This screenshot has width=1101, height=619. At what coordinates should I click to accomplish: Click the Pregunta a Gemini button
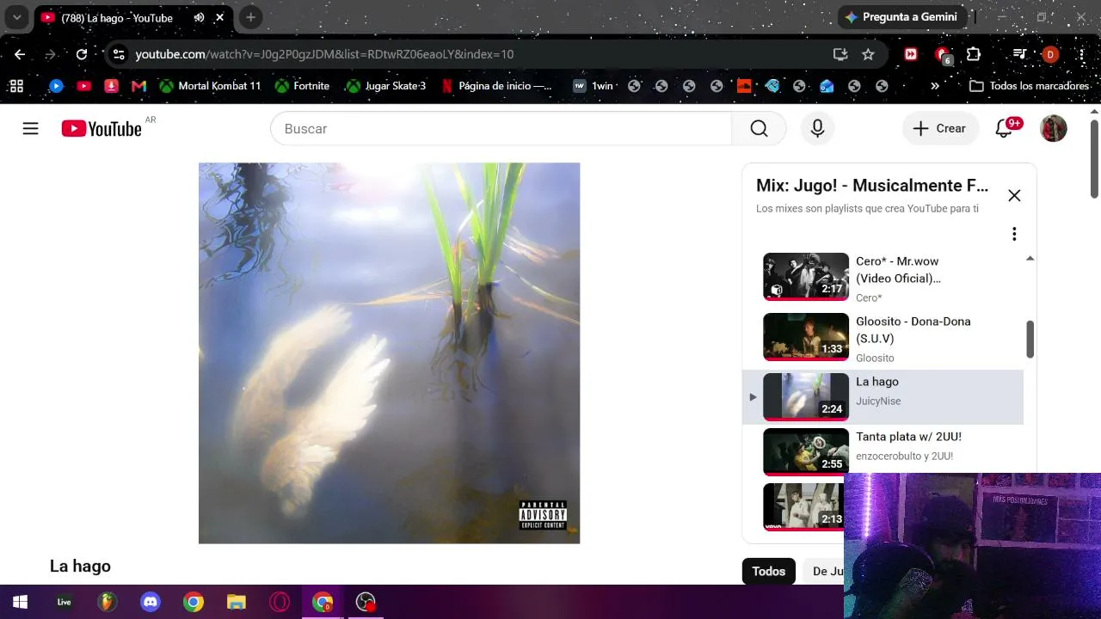pos(901,17)
